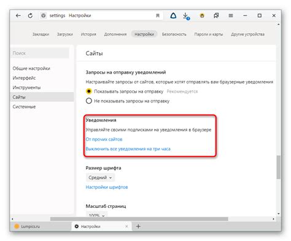Switch to the Дополнения tab
Image resolution: width=291 pixels, height=241 pixels.
pyautogui.click(x=115, y=34)
